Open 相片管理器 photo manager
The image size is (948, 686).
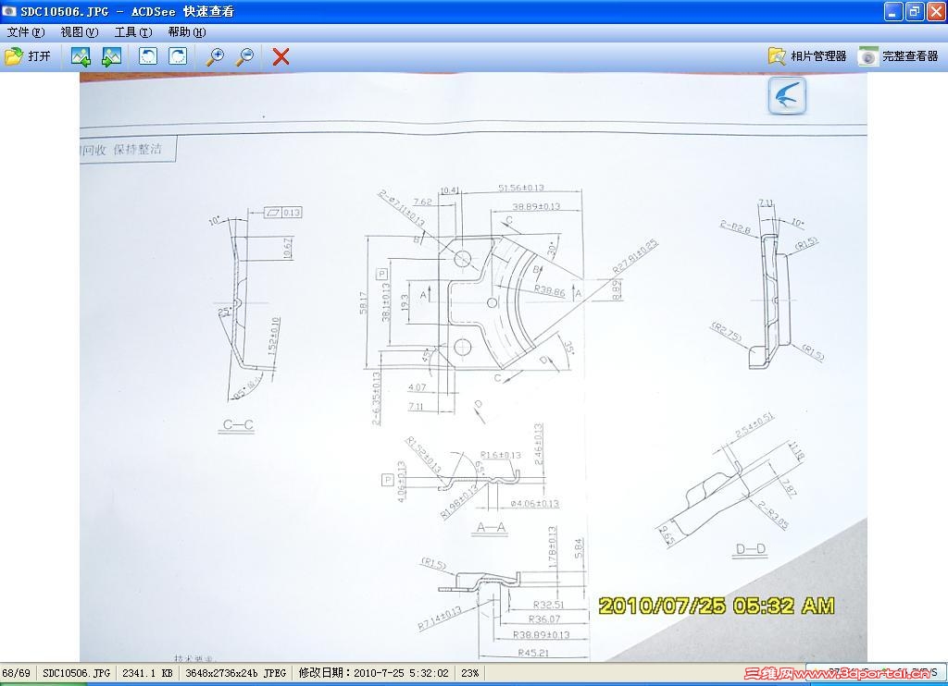807,56
